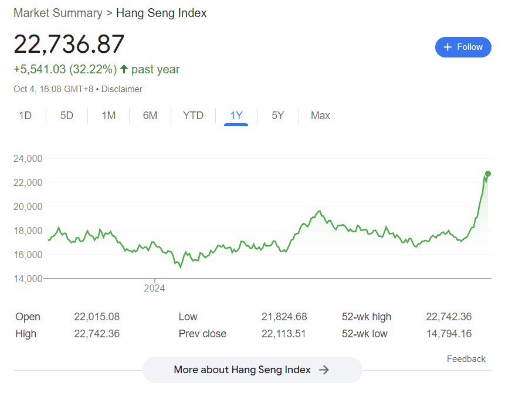Click the Open value 22,015.08

coord(97,316)
